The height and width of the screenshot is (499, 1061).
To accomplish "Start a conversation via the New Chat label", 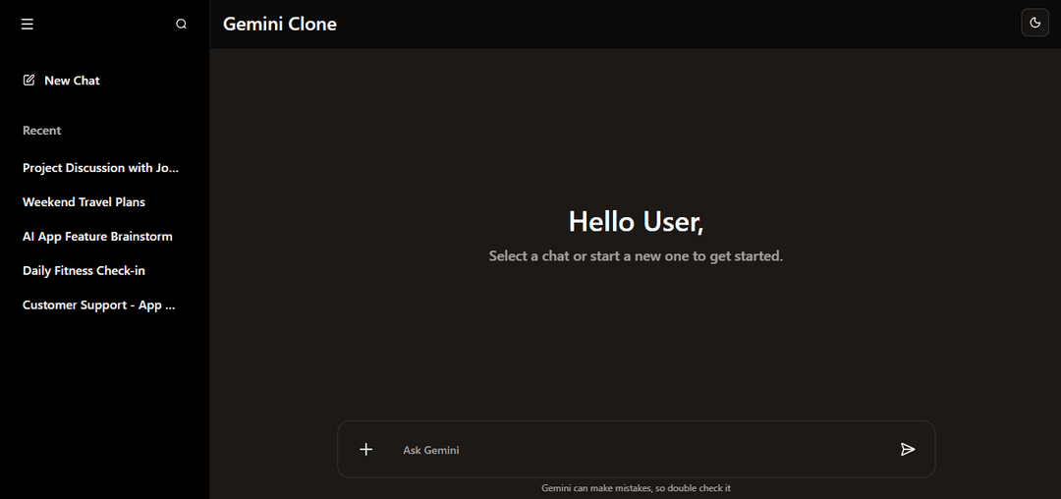I will (x=72, y=81).
